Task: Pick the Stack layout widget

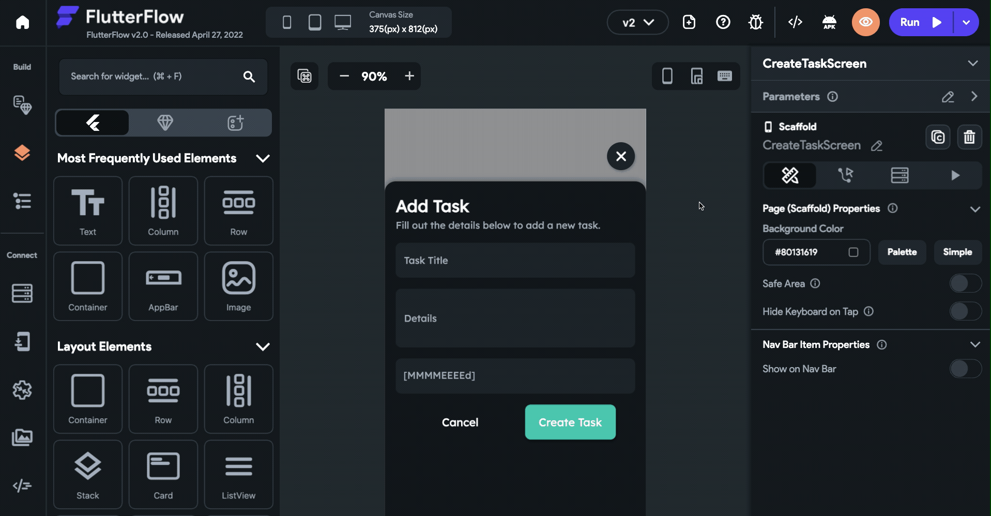Action: click(88, 475)
